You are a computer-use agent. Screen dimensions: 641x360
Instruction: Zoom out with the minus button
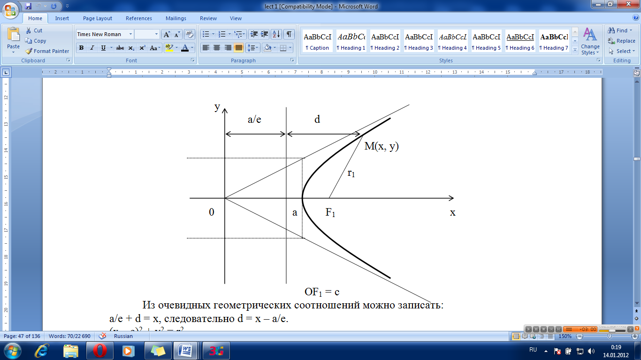pos(580,336)
